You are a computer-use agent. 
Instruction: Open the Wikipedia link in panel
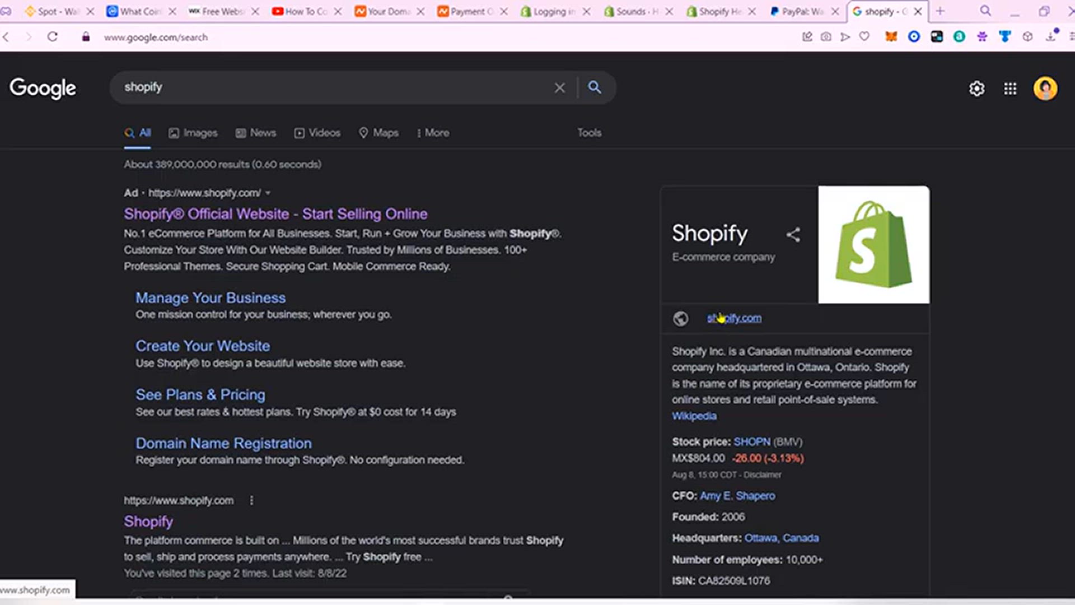coord(694,416)
